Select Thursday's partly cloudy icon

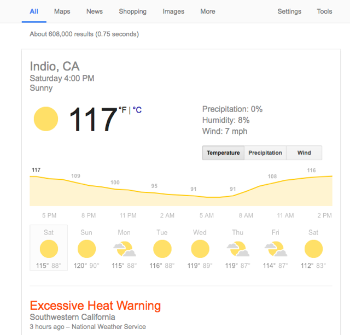coord(237,249)
